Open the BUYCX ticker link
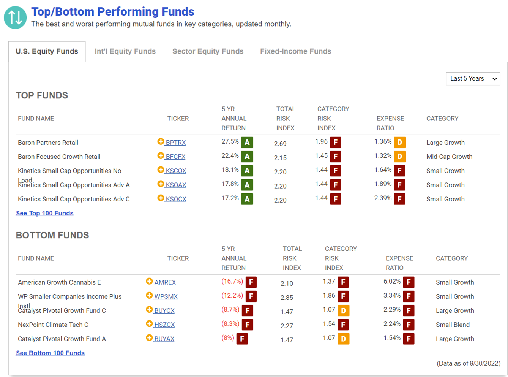 click(164, 311)
